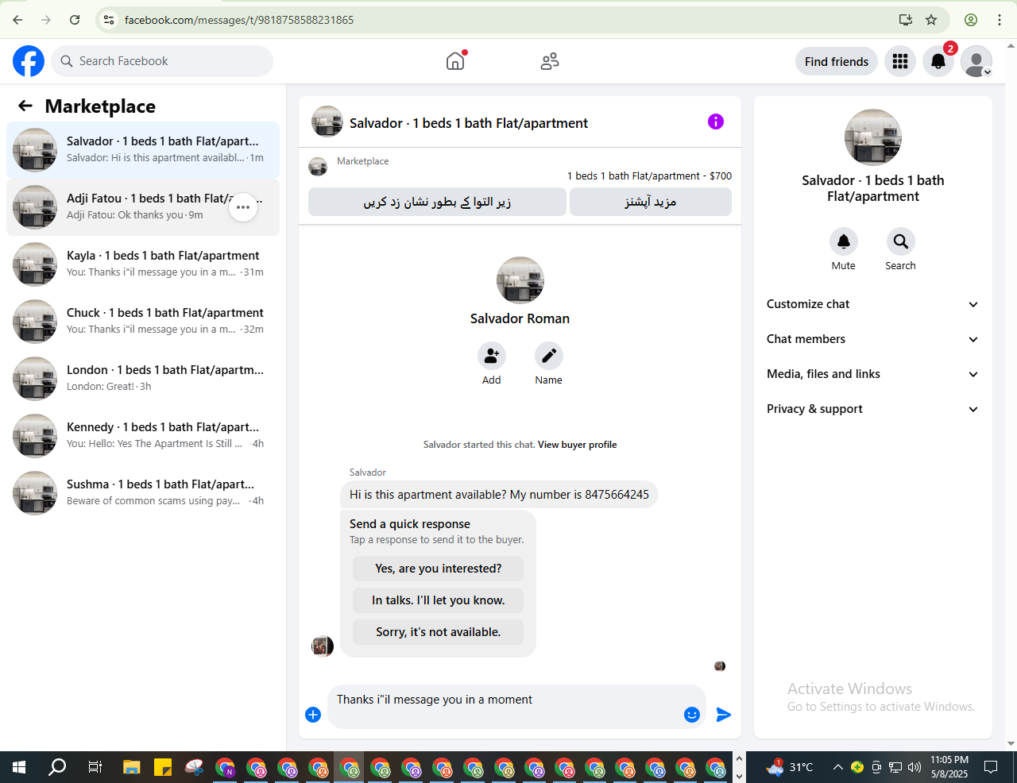Expand the Customize chat section
The height and width of the screenshot is (783, 1017).
coord(873,304)
